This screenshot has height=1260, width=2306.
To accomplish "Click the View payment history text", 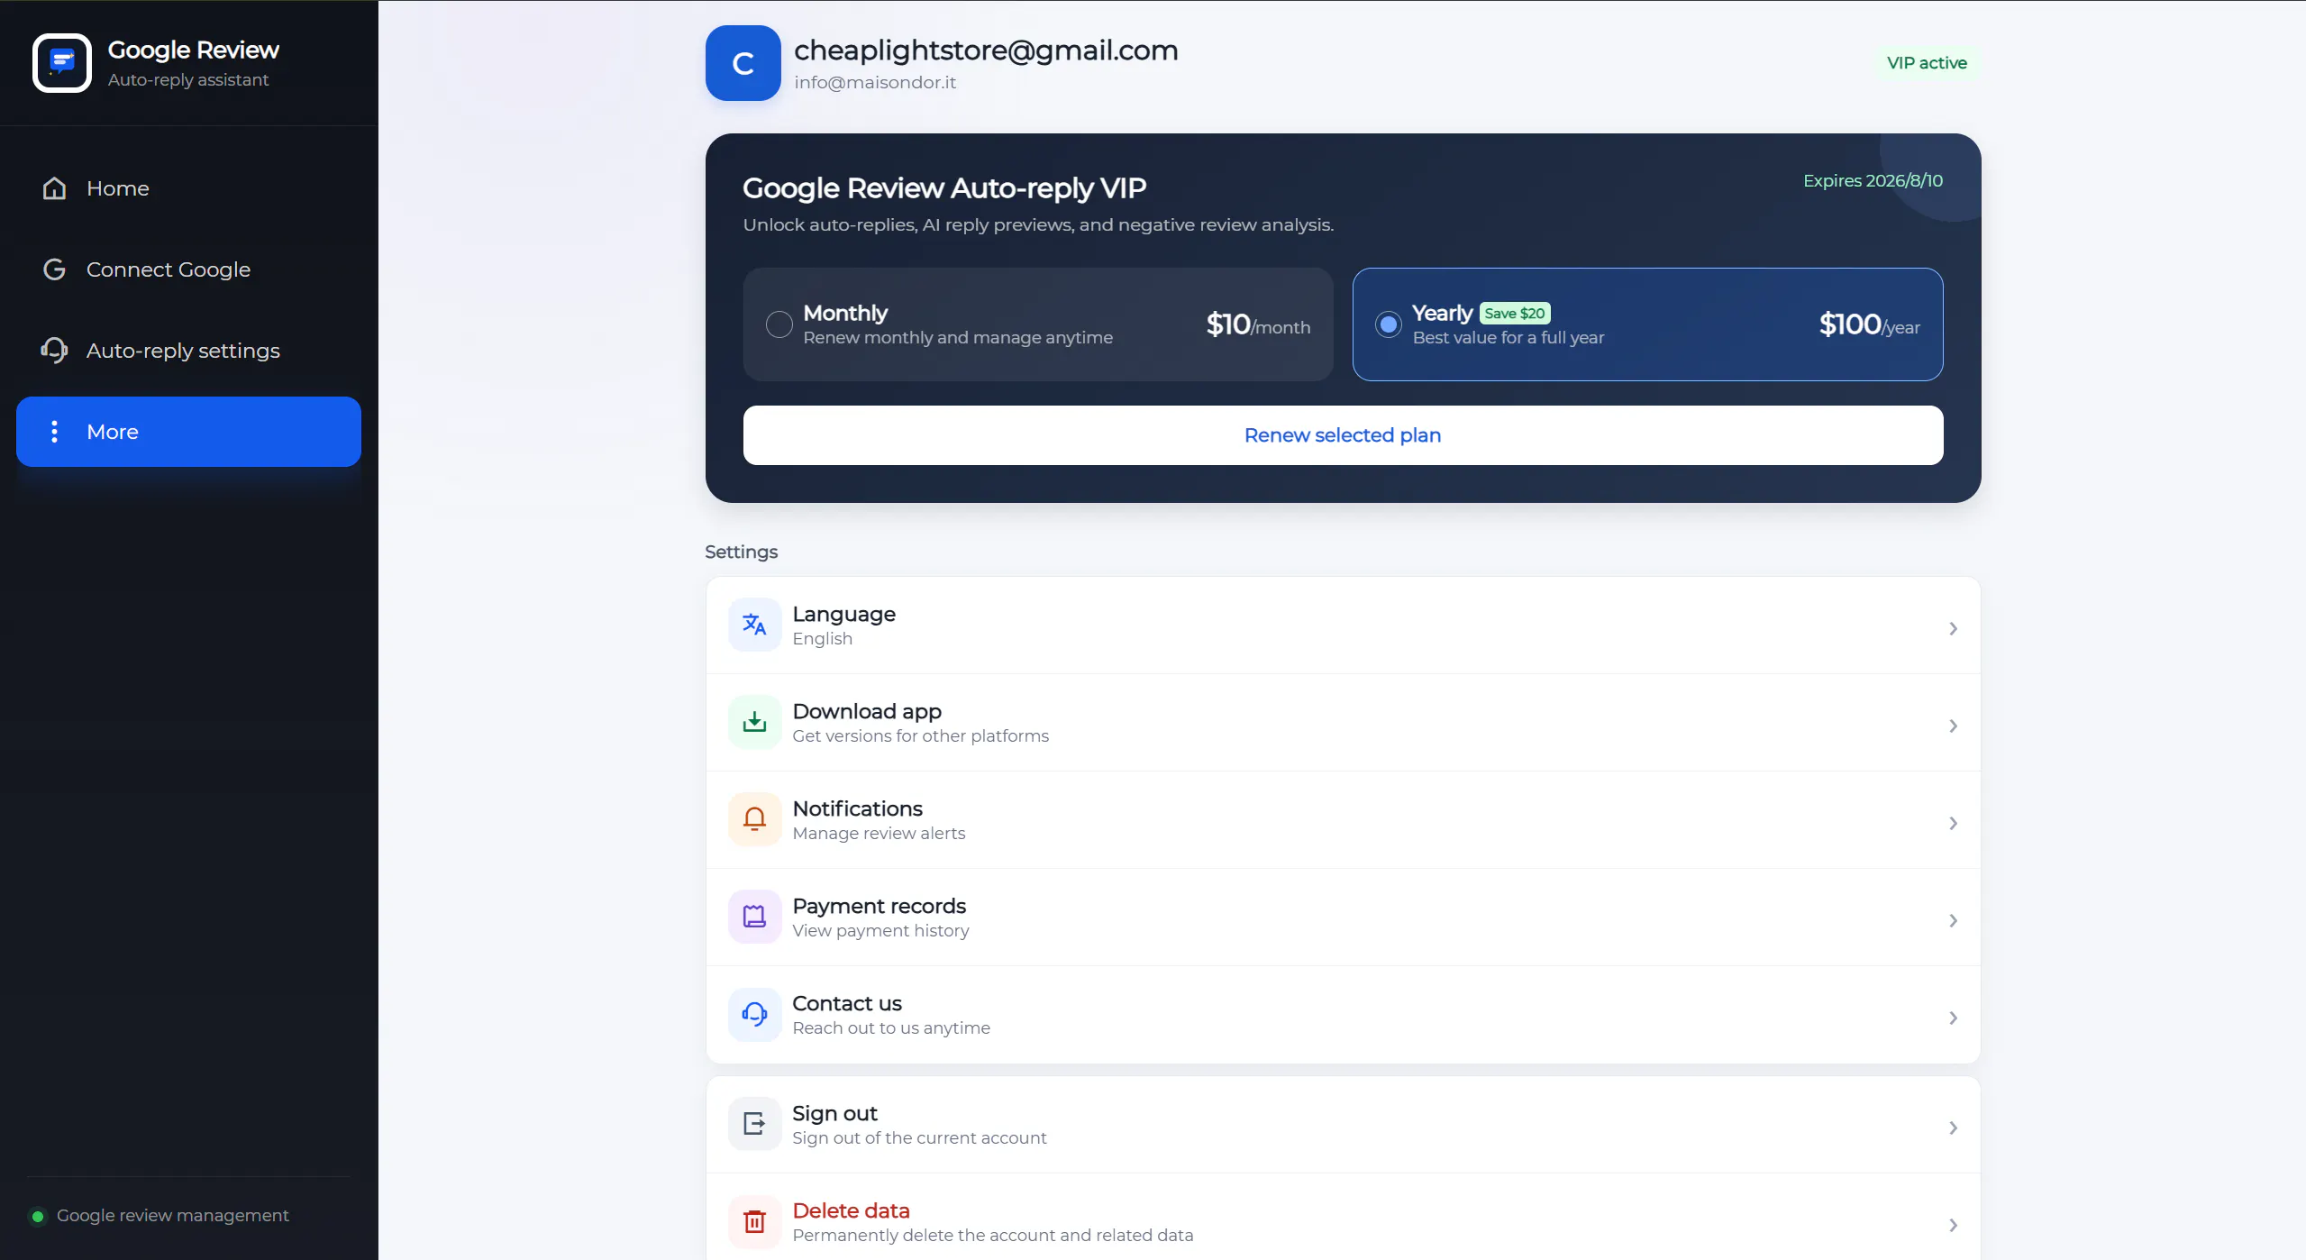I will point(880,931).
